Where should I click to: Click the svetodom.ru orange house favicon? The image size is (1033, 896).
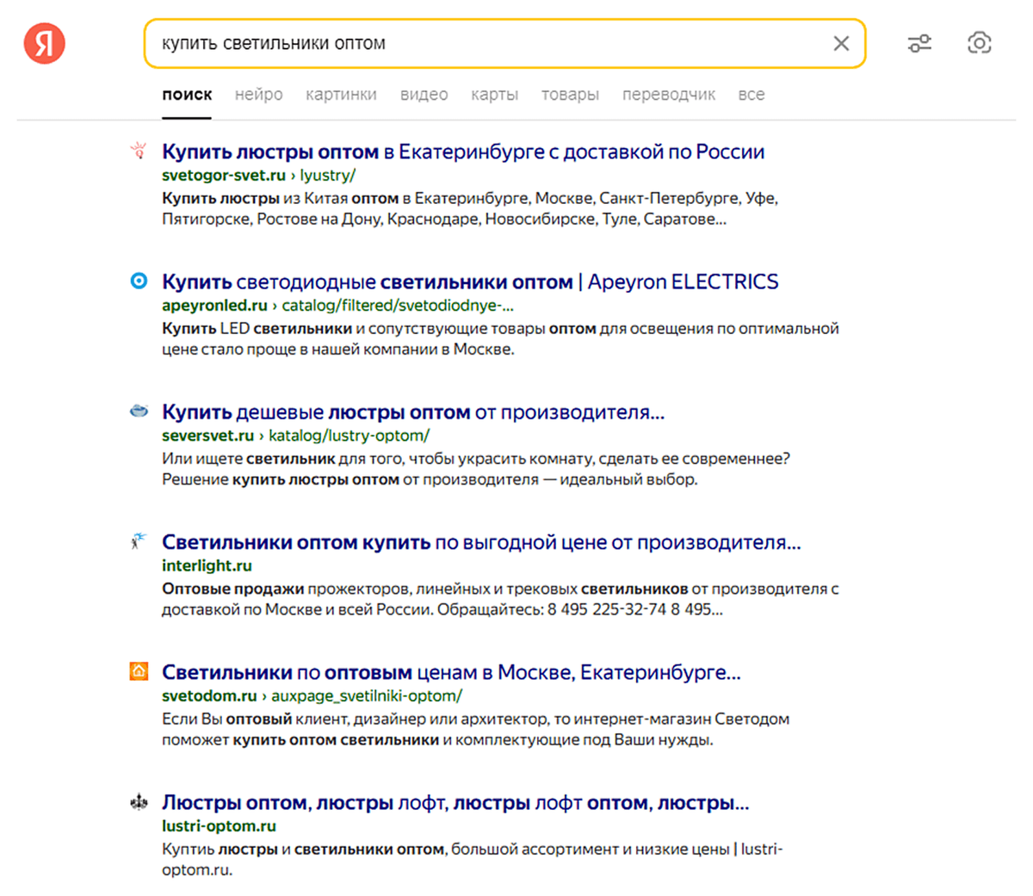pyautogui.click(x=139, y=671)
